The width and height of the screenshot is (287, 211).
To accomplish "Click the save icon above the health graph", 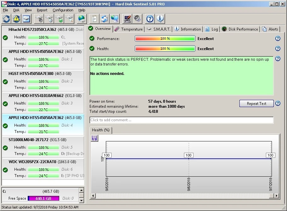I will [x=94, y=138].
